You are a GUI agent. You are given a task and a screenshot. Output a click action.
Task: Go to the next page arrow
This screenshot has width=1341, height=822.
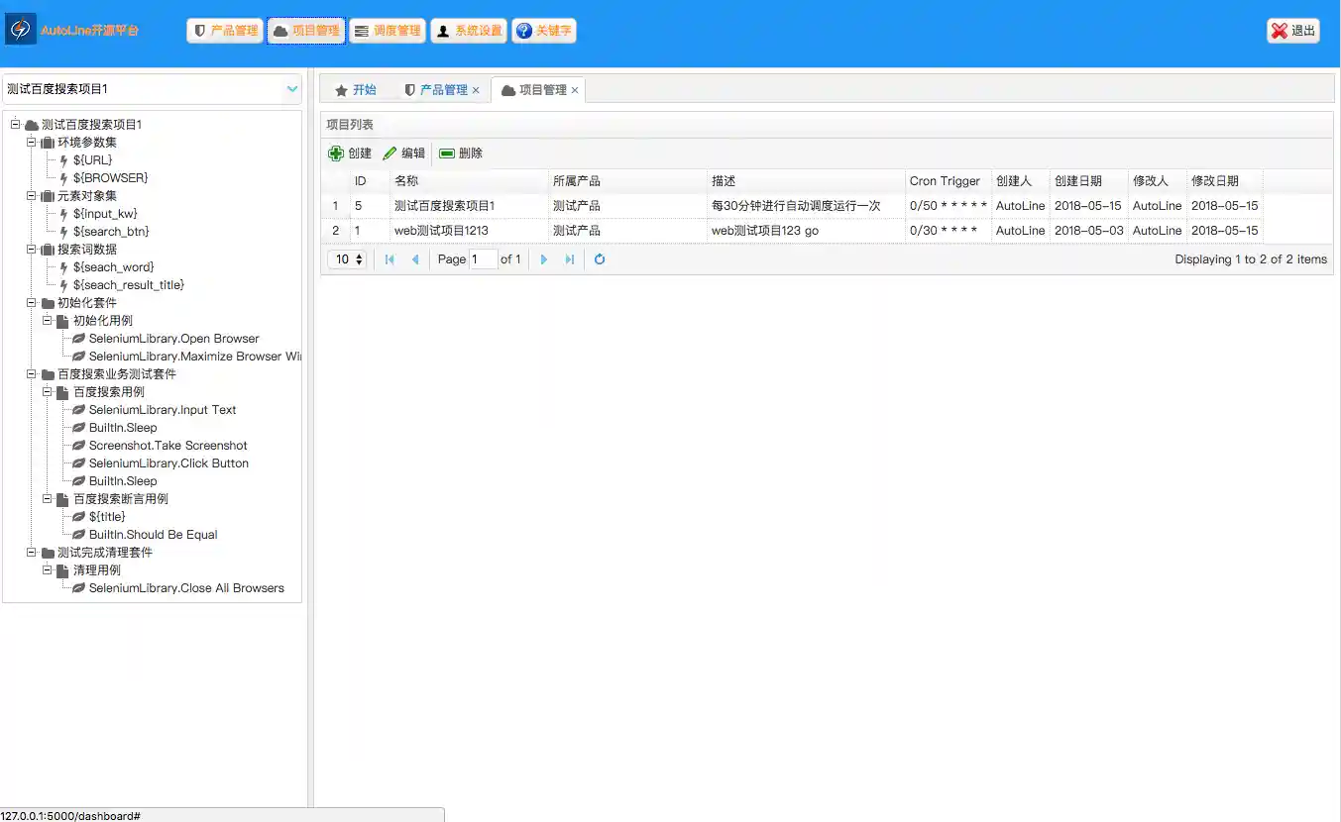(543, 259)
